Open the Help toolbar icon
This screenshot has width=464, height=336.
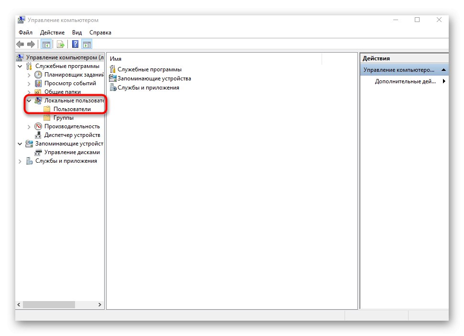click(75, 44)
